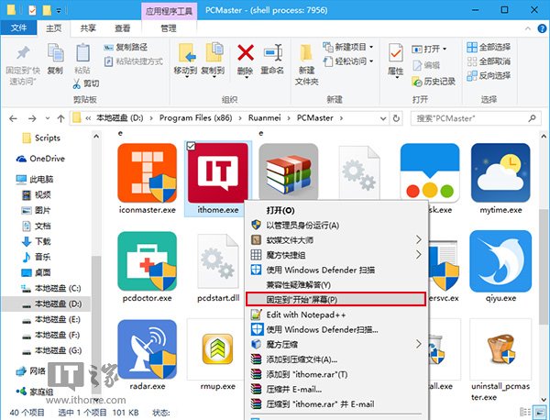The width and height of the screenshot is (550, 420).
Task: Click Program Files (x86) in address path
Action: coord(196,118)
